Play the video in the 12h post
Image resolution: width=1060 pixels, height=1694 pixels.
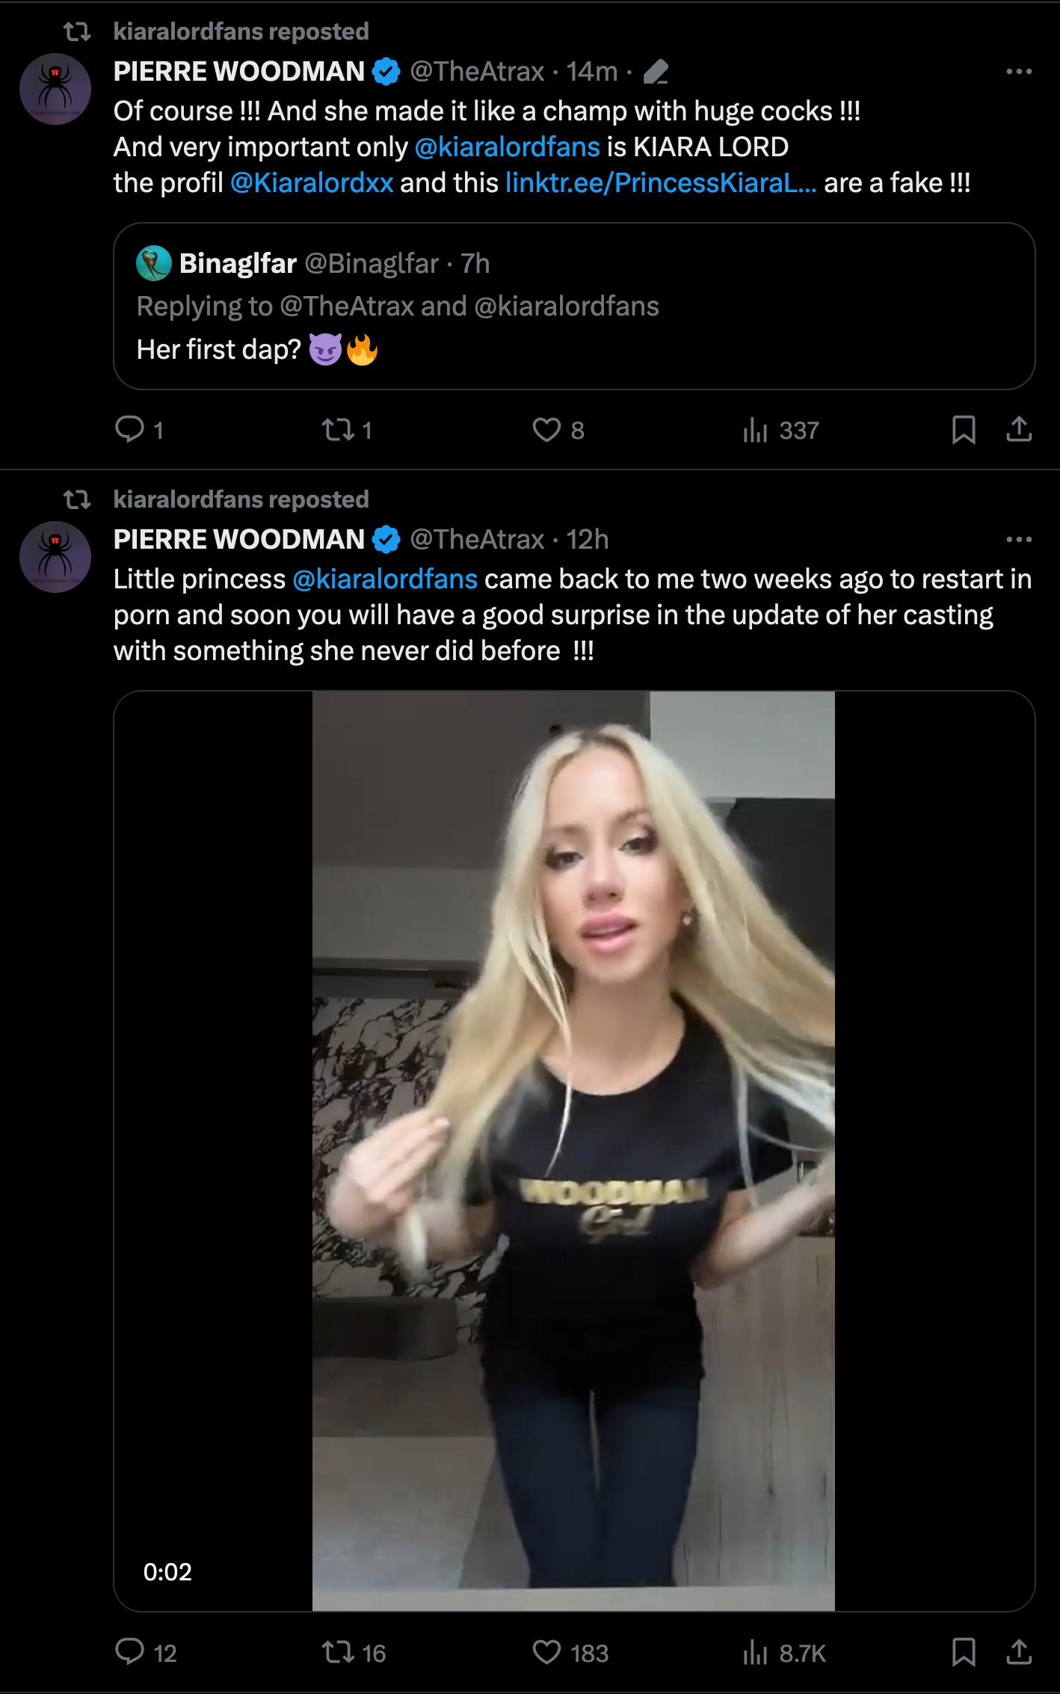point(573,1151)
